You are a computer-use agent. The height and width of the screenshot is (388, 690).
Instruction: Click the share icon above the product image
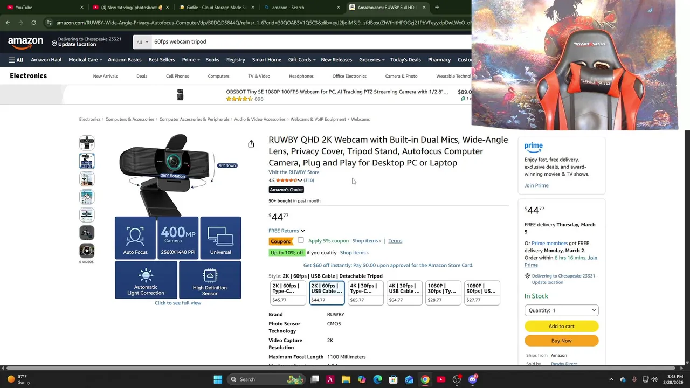(251, 144)
